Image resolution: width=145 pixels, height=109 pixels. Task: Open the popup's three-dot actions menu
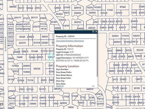(93, 86)
